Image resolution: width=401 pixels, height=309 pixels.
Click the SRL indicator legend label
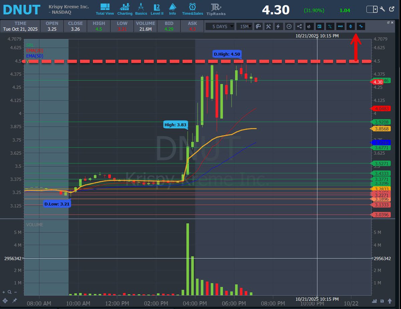pos(30,45)
